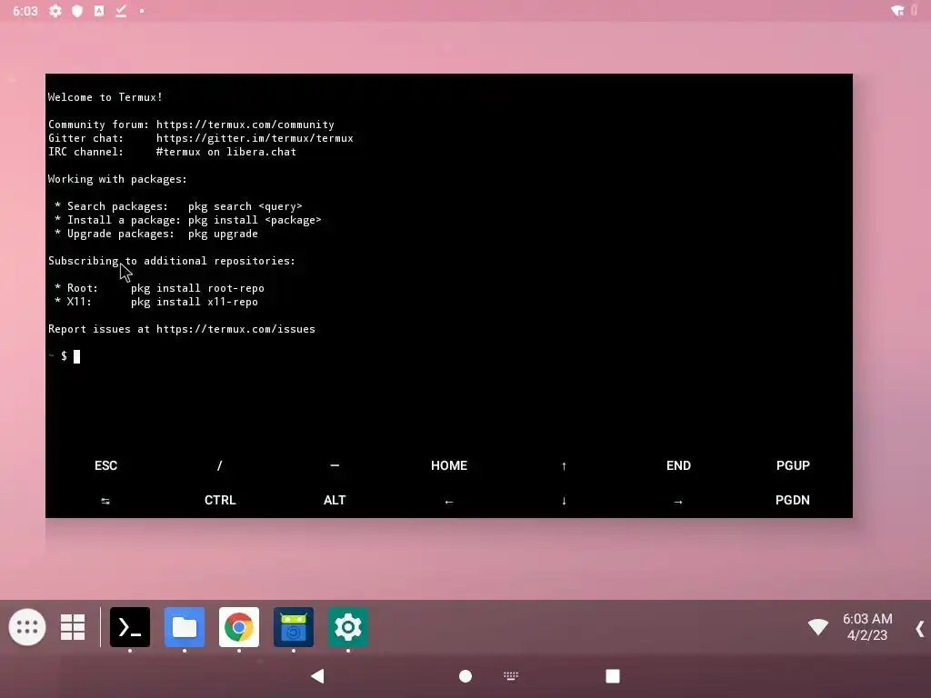Tap the recents square navigation button
The width and height of the screenshot is (931, 698).
[x=613, y=676]
